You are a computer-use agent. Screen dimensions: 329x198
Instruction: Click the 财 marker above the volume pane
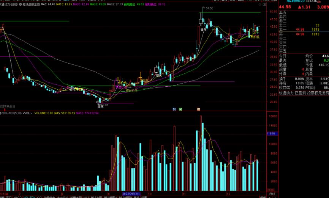click(174, 109)
